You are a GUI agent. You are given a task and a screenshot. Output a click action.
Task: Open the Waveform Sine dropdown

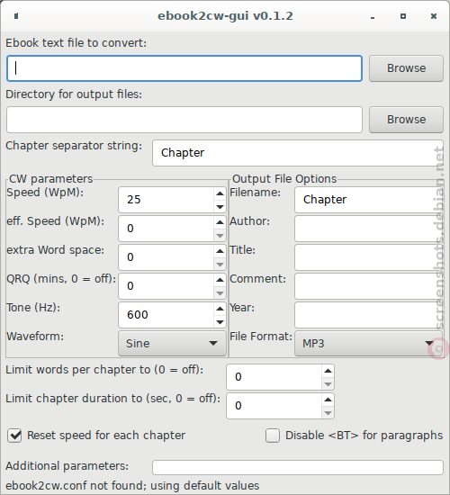[x=172, y=344]
